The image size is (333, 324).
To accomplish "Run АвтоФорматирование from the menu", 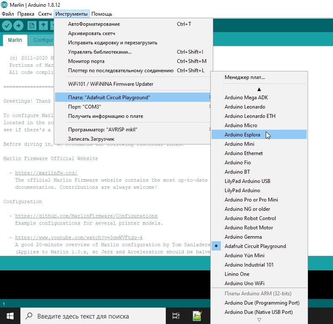I will point(133,24).
